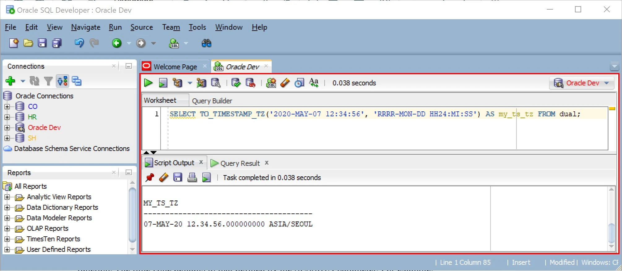The width and height of the screenshot is (622, 271).
Task: Expand the Oracle Dev connection node
Action: coord(7,128)
